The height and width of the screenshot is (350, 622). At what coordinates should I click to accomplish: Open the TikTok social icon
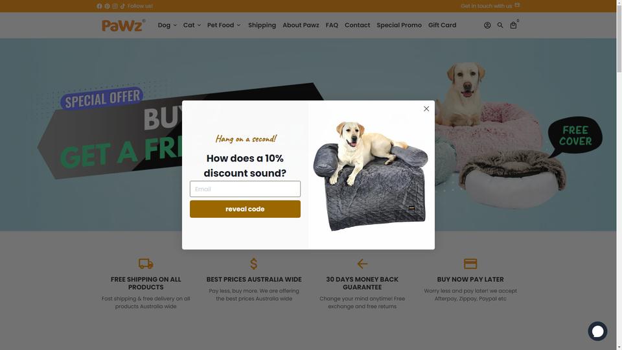point(122,6)
